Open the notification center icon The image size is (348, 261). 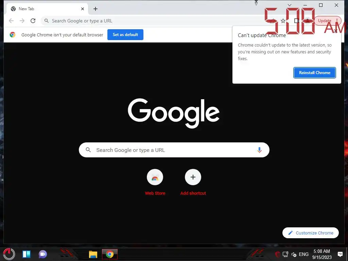click(340, 254)
